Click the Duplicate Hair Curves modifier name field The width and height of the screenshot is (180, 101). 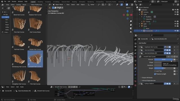click(154, 47)
